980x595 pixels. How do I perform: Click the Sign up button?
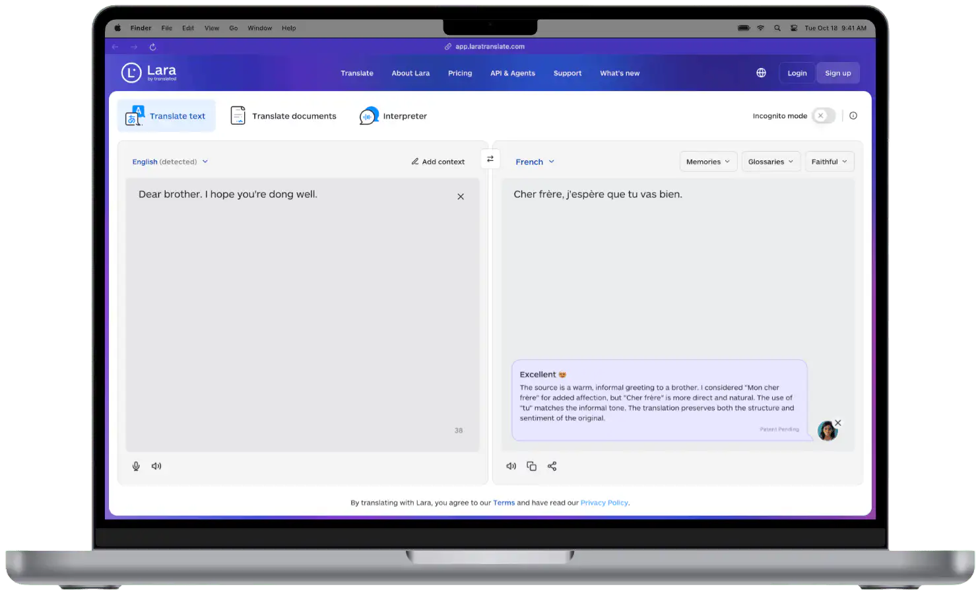(837, 73)
